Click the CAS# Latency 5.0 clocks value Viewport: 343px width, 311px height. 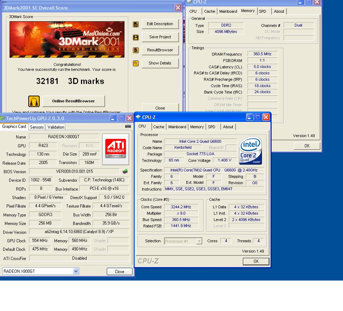tap(262, 67)
